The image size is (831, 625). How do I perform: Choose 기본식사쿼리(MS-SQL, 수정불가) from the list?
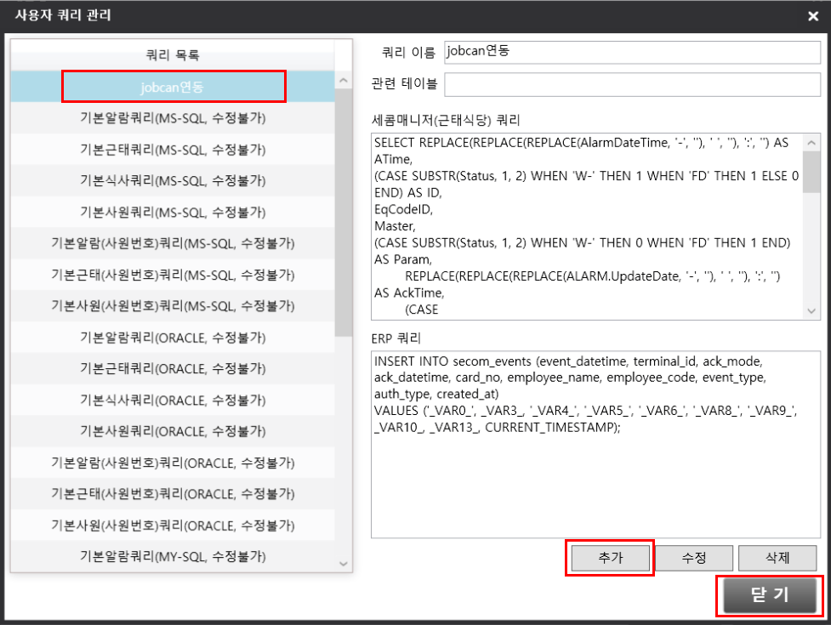[x=173, y=181]
